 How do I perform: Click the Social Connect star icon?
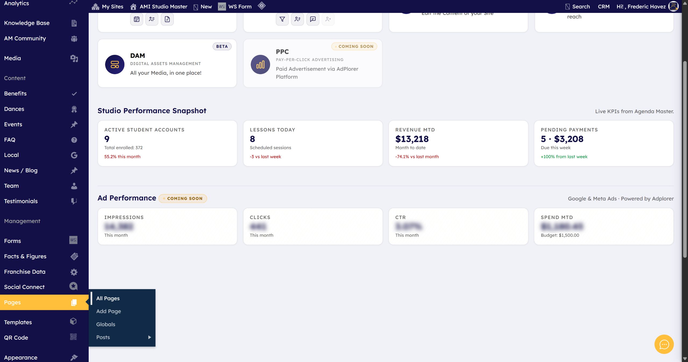(73, 286)
